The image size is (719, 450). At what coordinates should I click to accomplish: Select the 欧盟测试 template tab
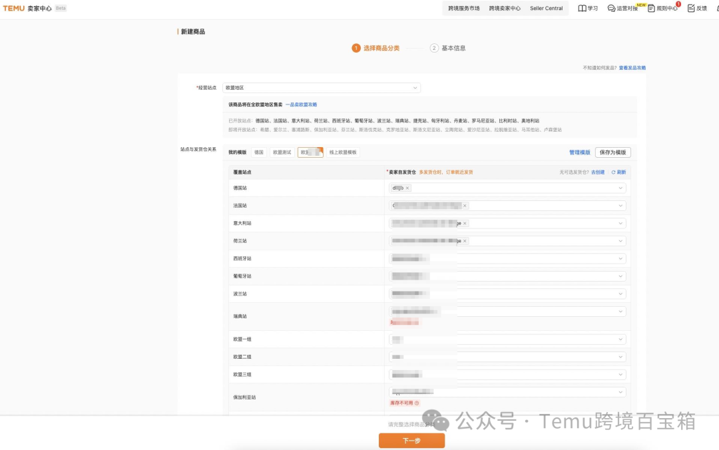pyautogui.click(x=282, y=152)
